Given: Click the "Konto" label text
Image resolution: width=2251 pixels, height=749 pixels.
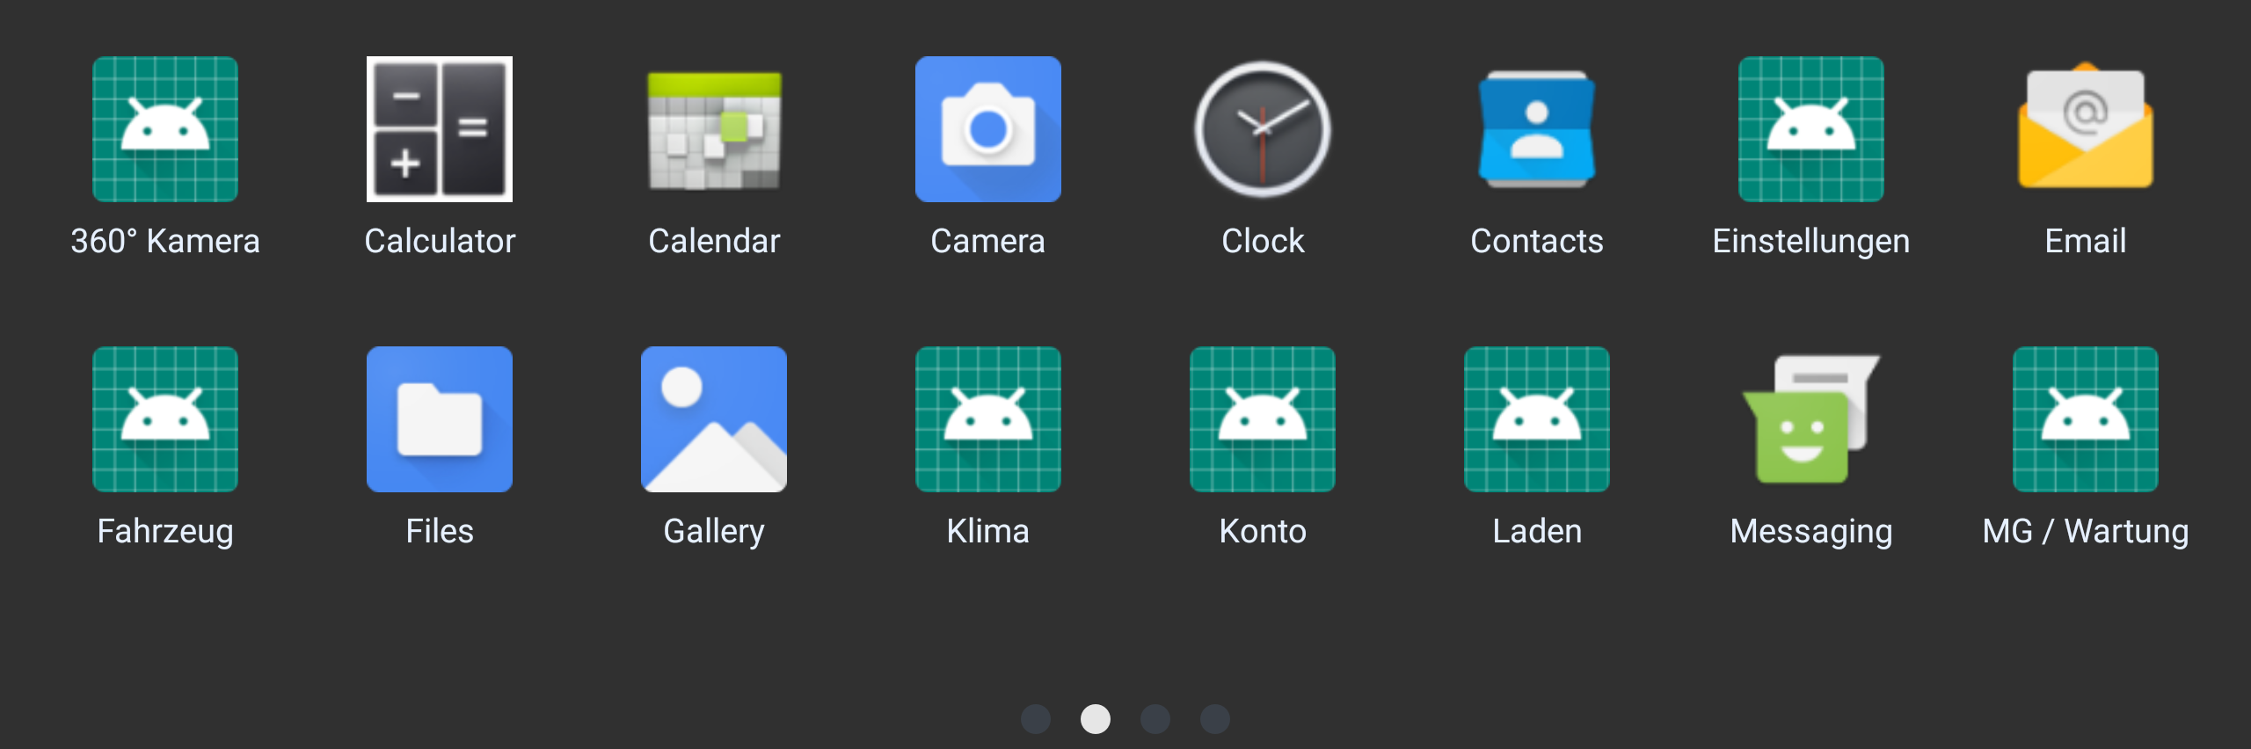Looking at the screenshot, I should coord(1263,531).
